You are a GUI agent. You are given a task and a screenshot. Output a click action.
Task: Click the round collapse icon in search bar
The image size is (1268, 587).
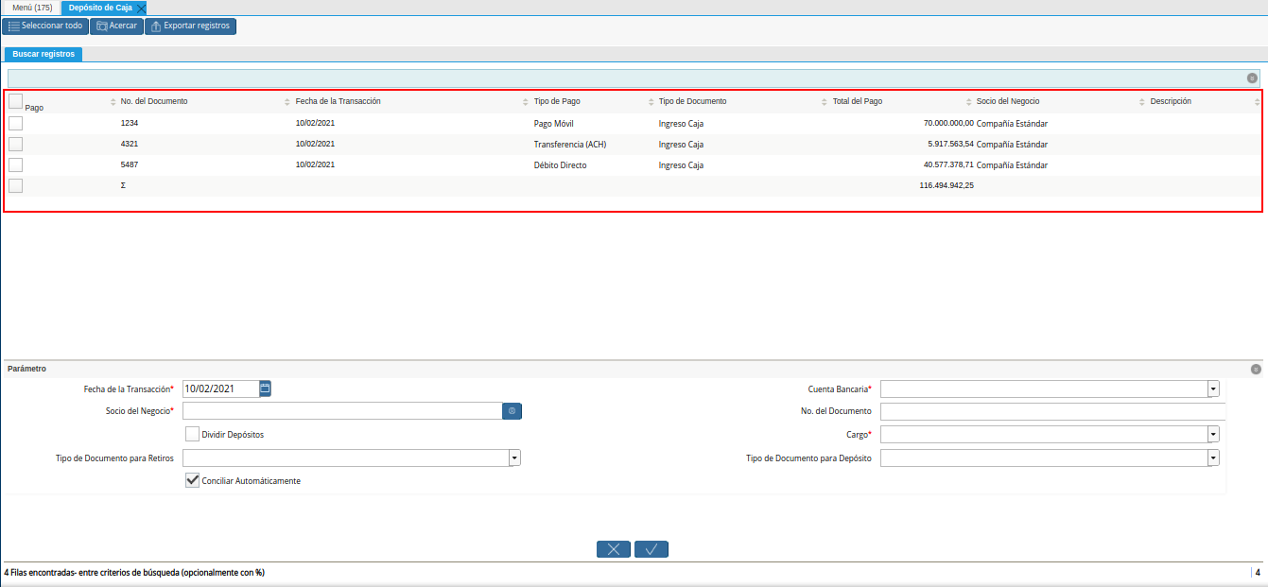tap(1252, 78)
